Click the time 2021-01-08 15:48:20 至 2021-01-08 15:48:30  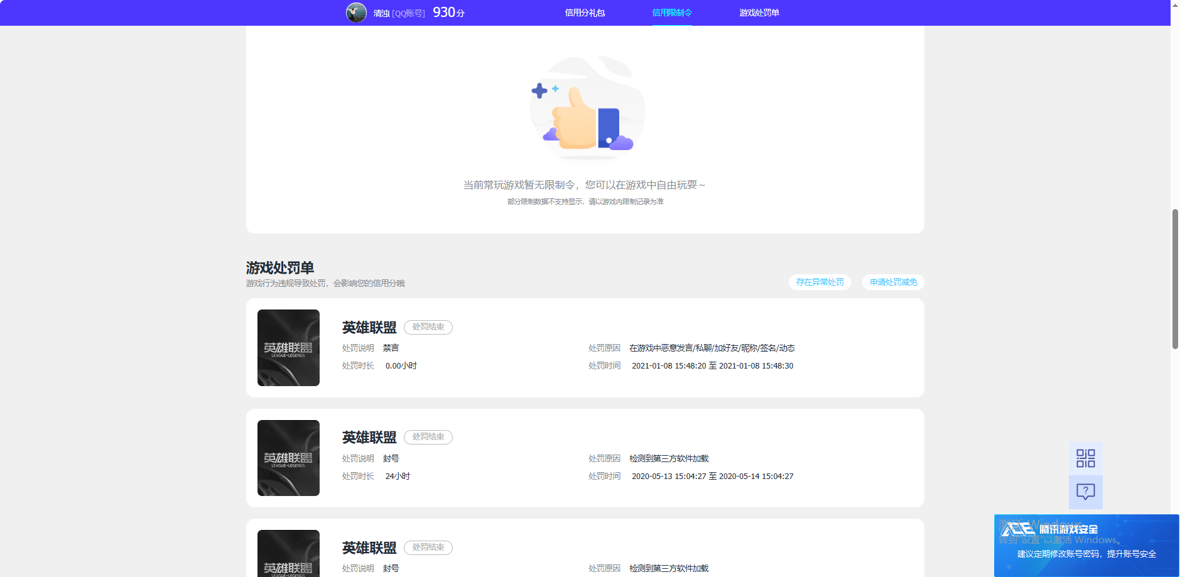(x=712, y=366)
